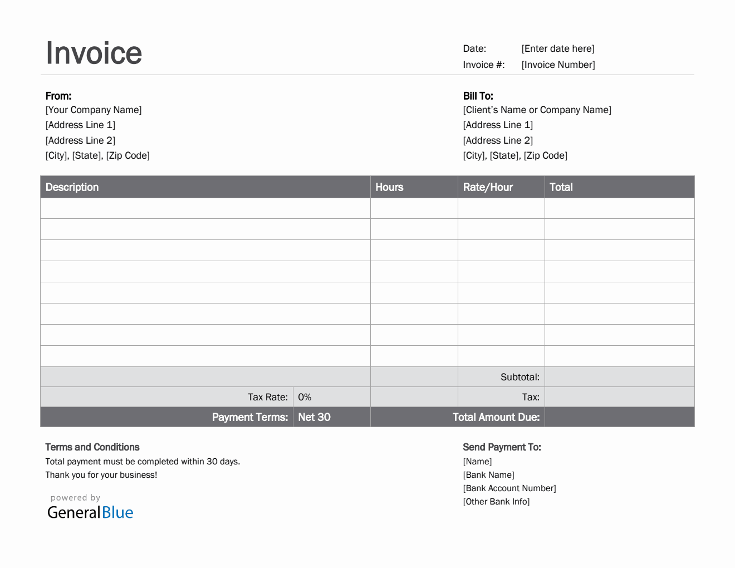This screenshot has height=568, width=735.
Task: Click the Description column header
Action: pos(72,187)
